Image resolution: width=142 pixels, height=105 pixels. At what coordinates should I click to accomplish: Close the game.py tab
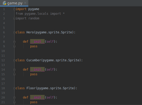pos(25,3)
